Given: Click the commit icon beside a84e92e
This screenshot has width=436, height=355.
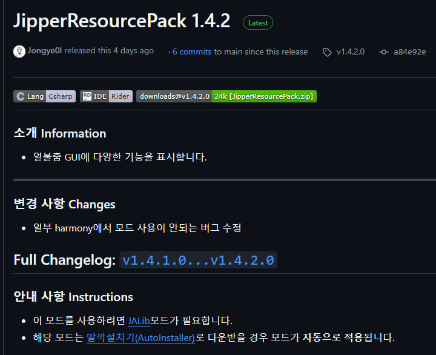Looking at the screenshot, I should point(384,52).
